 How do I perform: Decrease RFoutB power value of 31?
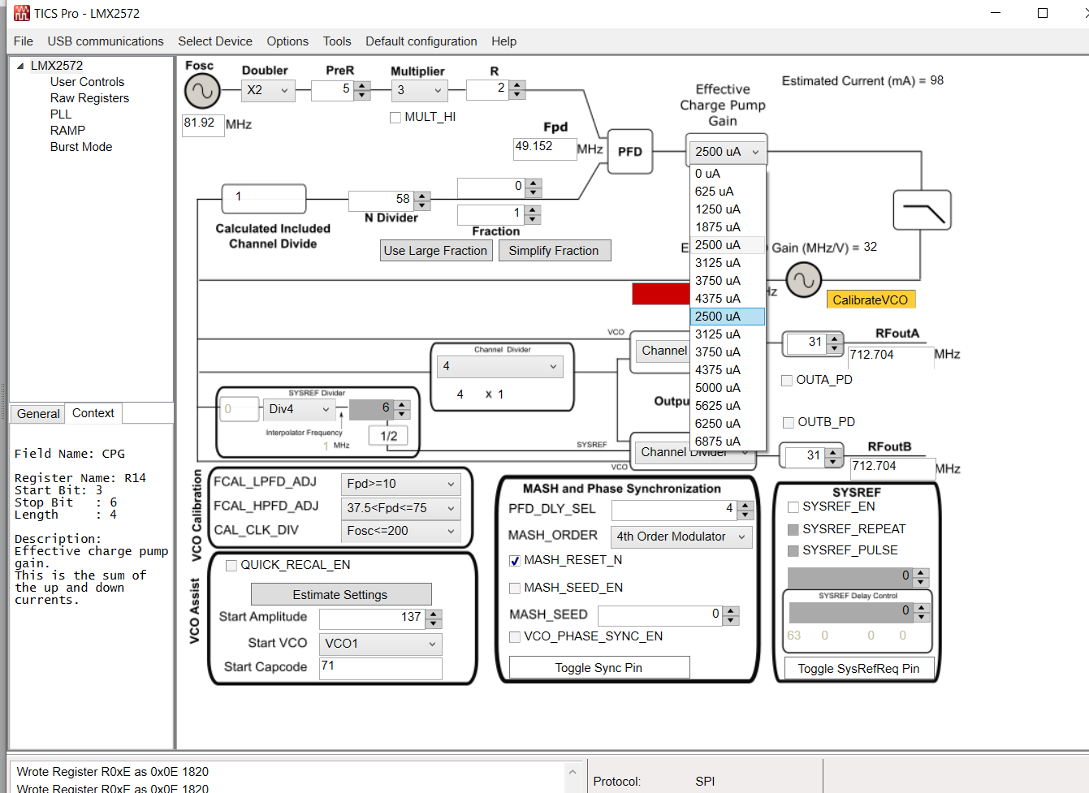pos(832,462)
